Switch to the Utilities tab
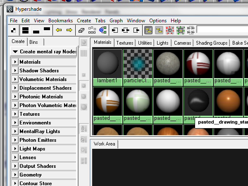Image resolution: width=248 pixels, height=186 pixels. pyautogui.click(x=145, y=43)
